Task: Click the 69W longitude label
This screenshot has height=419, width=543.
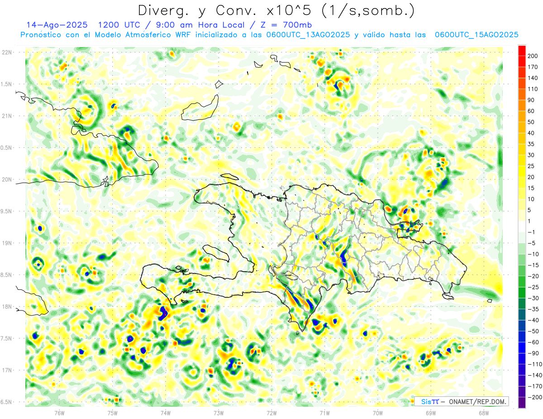Action: click(430, 412)
